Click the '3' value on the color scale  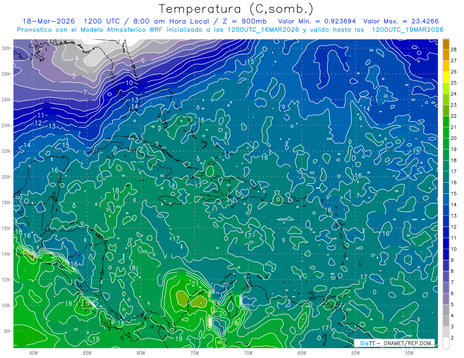point(453,327)
